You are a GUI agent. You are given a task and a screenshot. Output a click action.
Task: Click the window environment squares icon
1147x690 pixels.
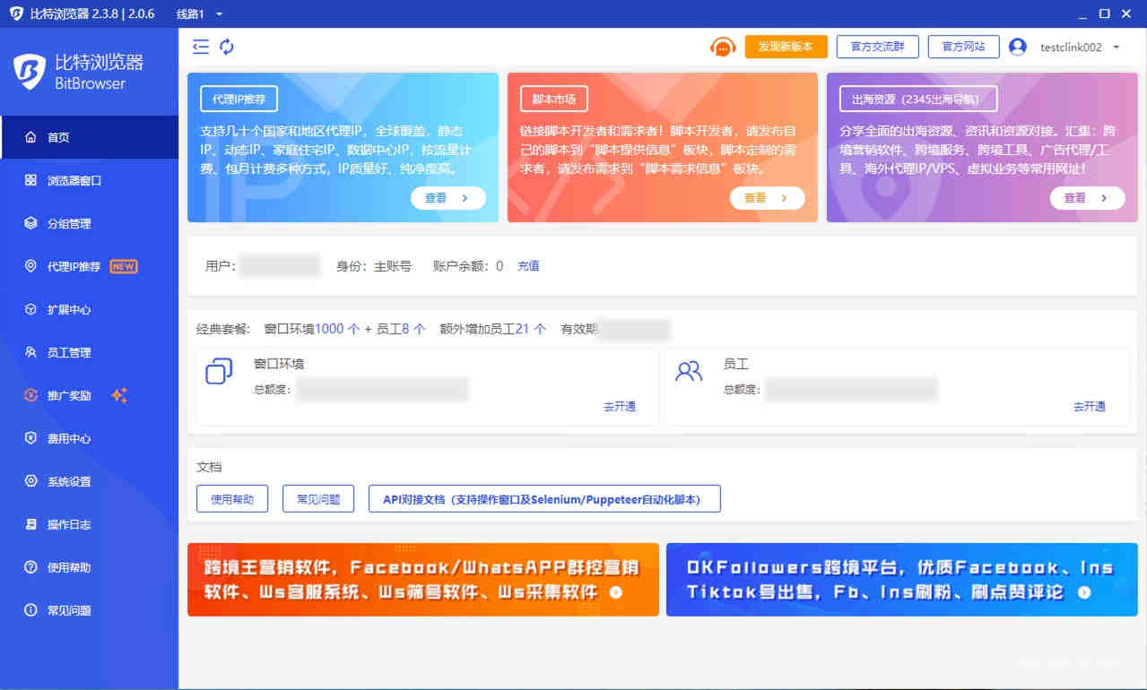point(219,371)
